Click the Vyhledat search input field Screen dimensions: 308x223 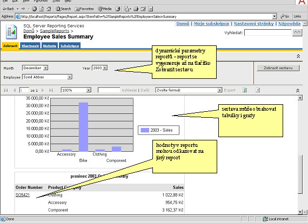(267, 32)
